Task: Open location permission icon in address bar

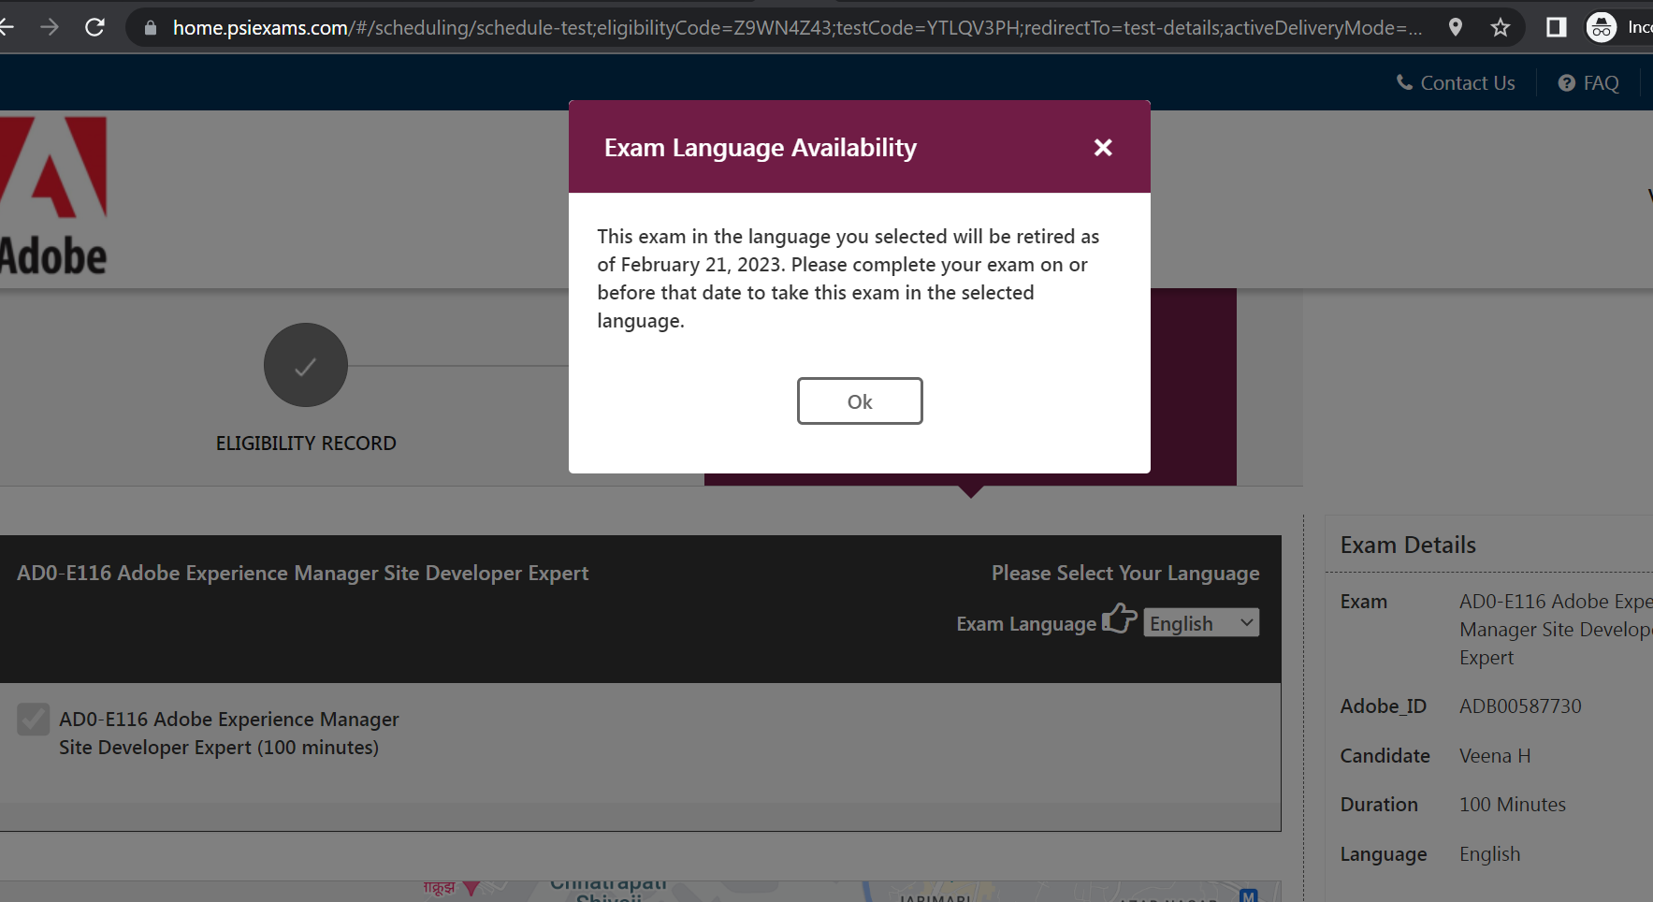Action: [1455, 27]
